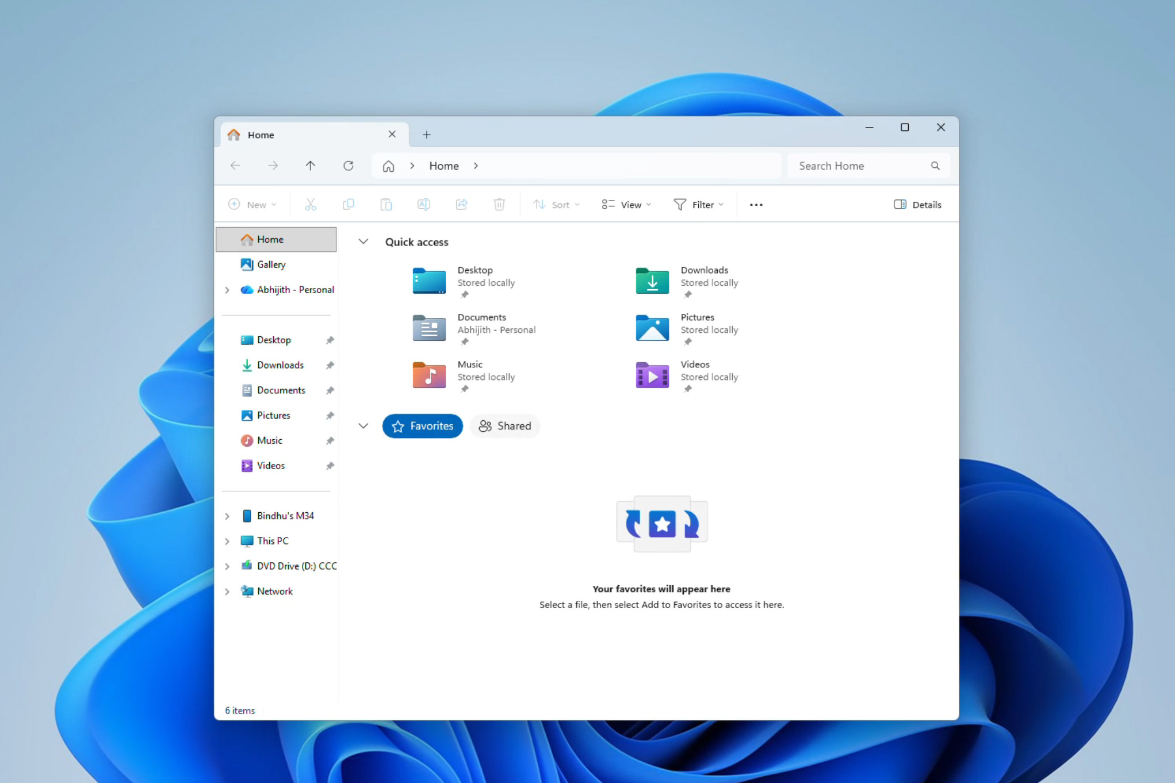
Task: Click the Paste clipboard icon
Action: pyautogui.click(x=386, y=205)
